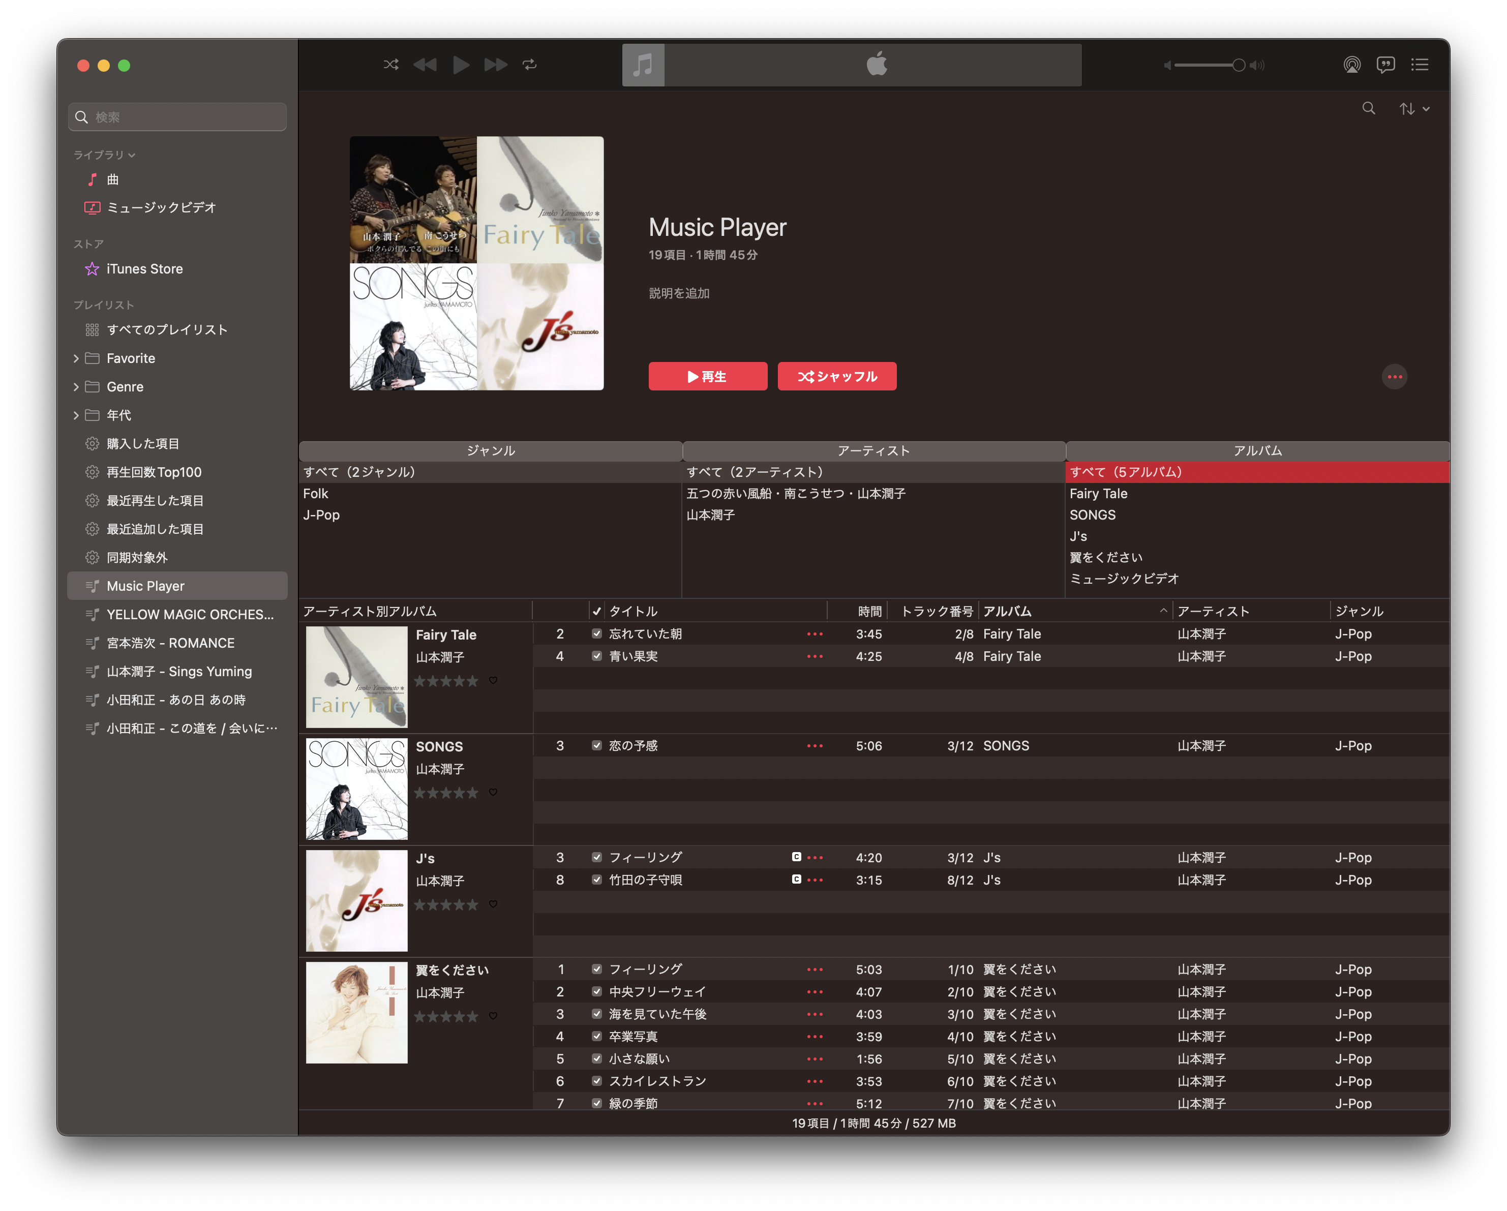This screenshot has width=1507, height=1211.
Task: Select iTunes Store in sidebar
Action: pyautogui.click(x=144, y=269)
